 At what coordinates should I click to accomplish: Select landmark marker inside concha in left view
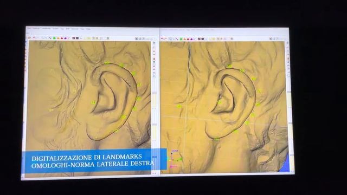[x=93, y=102]
